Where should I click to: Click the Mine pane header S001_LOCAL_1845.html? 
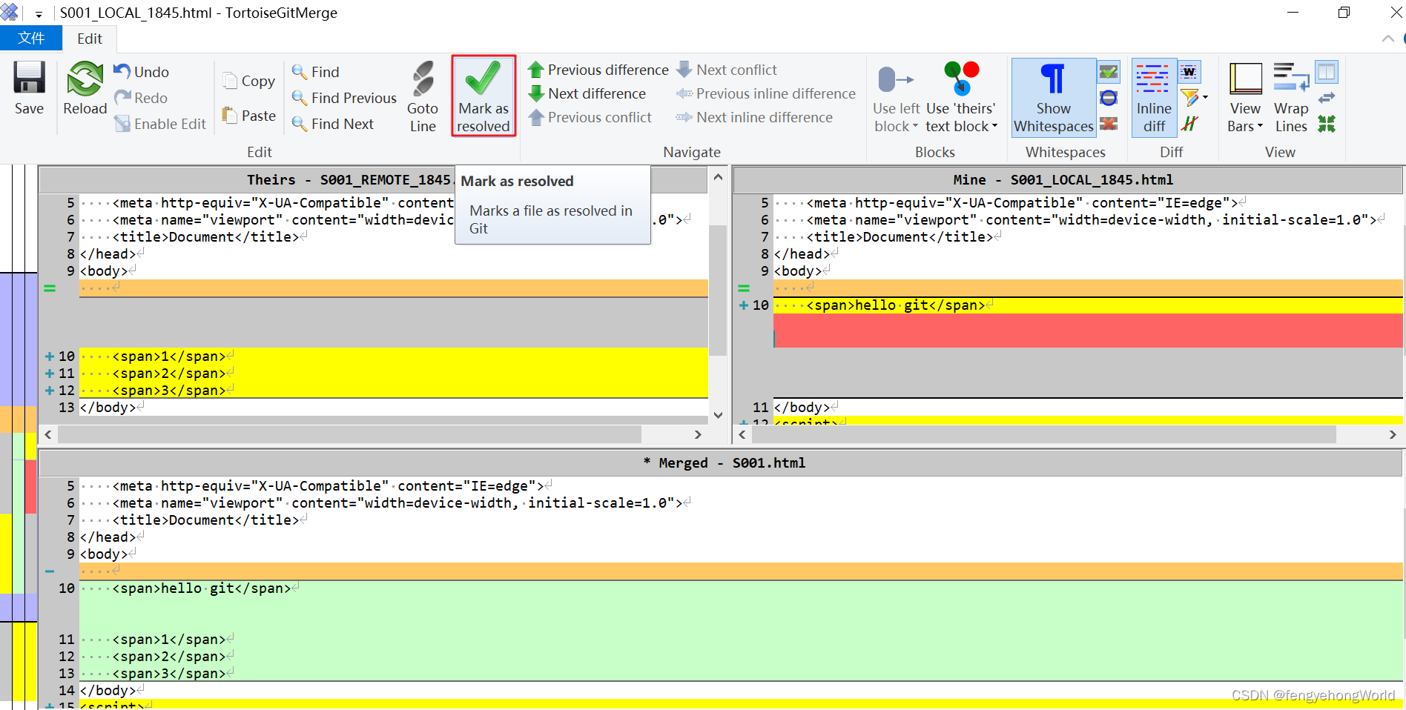[1068, 179]
